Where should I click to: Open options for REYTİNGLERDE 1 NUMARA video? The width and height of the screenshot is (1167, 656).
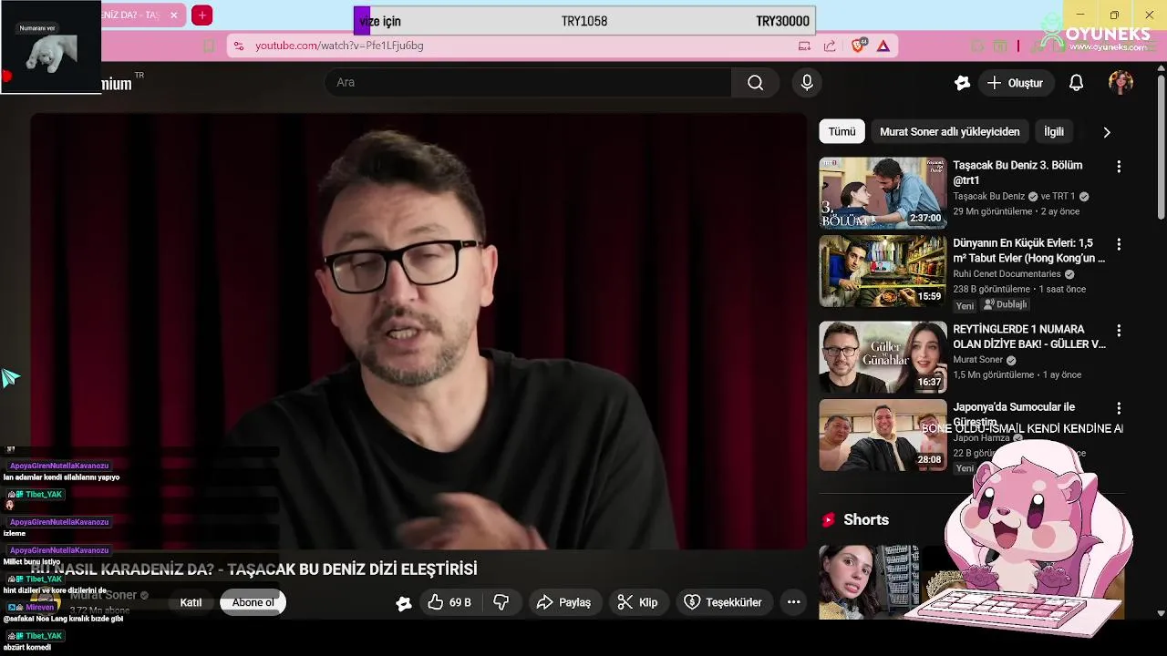1119,331
